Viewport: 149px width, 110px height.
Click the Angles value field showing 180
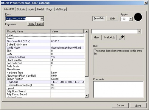pyautogui.click(x=125, y=19)
